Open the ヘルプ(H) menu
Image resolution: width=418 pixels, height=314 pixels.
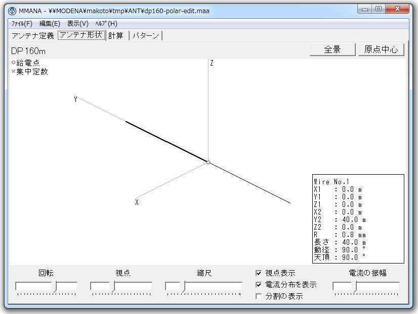pyautogui.click(x=106, y=24)
